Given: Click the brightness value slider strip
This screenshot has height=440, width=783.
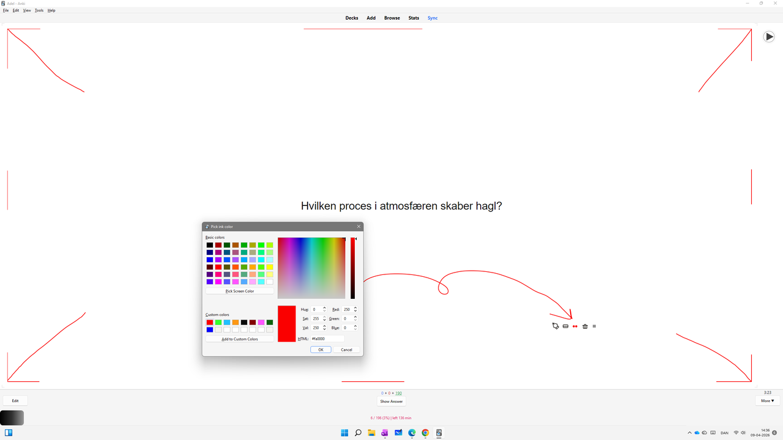Looking at the screenshot, I should [353, 268].
